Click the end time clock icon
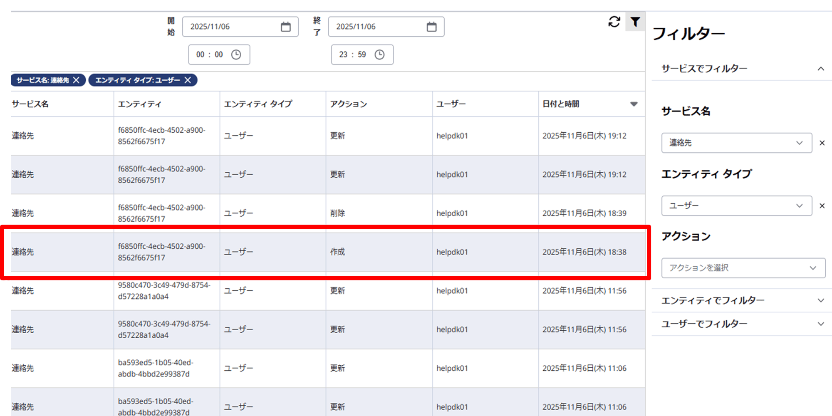Viewport: 832px width, 416px height. click(x=379, y=54)
